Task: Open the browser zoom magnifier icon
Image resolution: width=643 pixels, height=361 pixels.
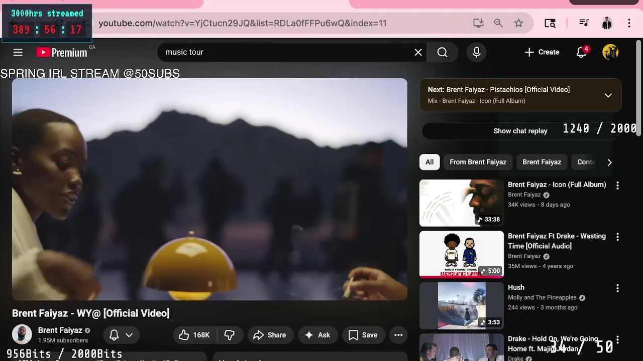Action: [x=498, y=23]
